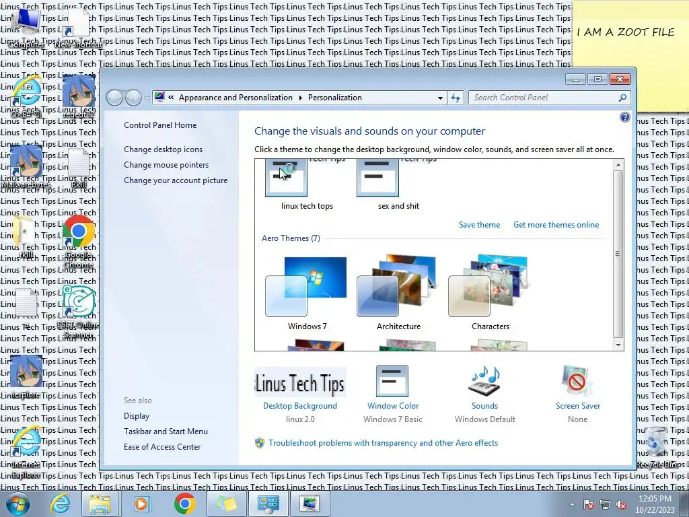Open Get more themes online link
This screenshot has width=689, height=517.
click(556, 225)
